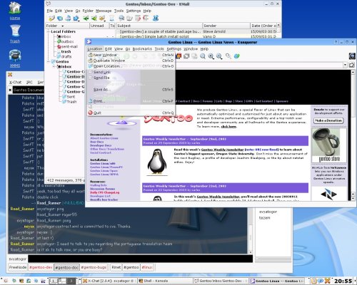Open the About Gentoo Linux sidebar link

pyautogui.click(x=104, y=138)
